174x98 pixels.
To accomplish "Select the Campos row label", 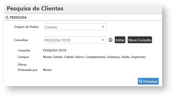I will [x=23, y=57].
